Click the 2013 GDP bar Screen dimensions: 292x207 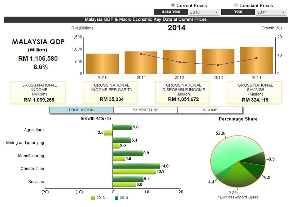coord(218,61)
